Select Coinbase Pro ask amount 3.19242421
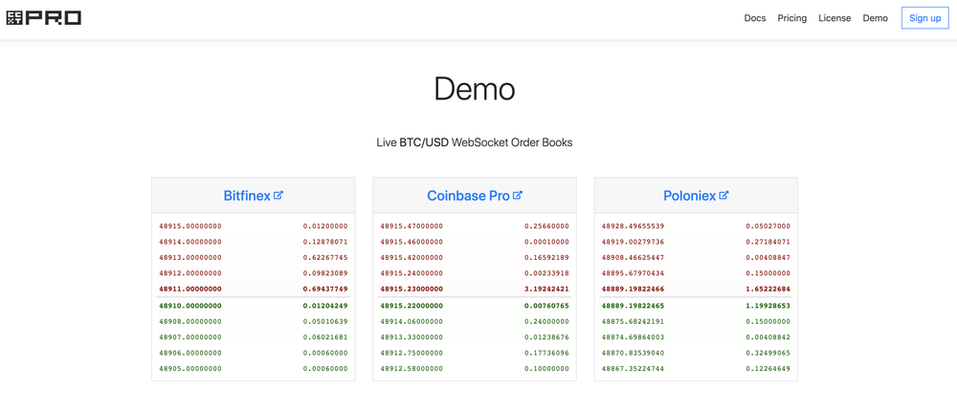This screenshot has width=957, height=409. coord(546,289)
